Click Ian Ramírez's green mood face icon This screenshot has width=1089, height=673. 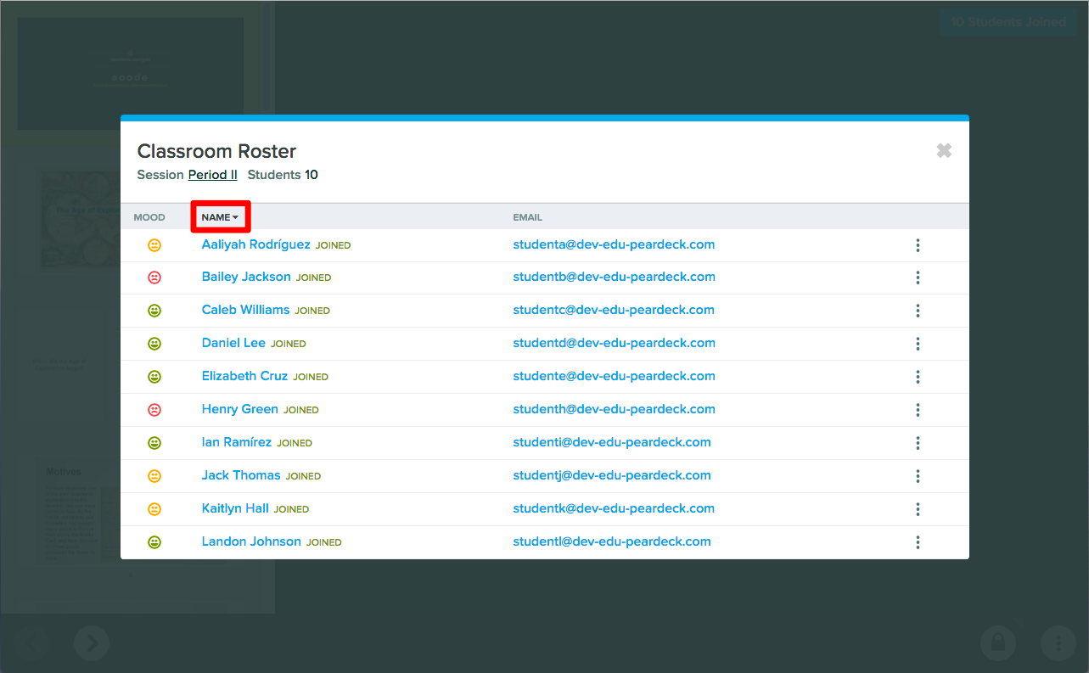click(x=154, y=443)
